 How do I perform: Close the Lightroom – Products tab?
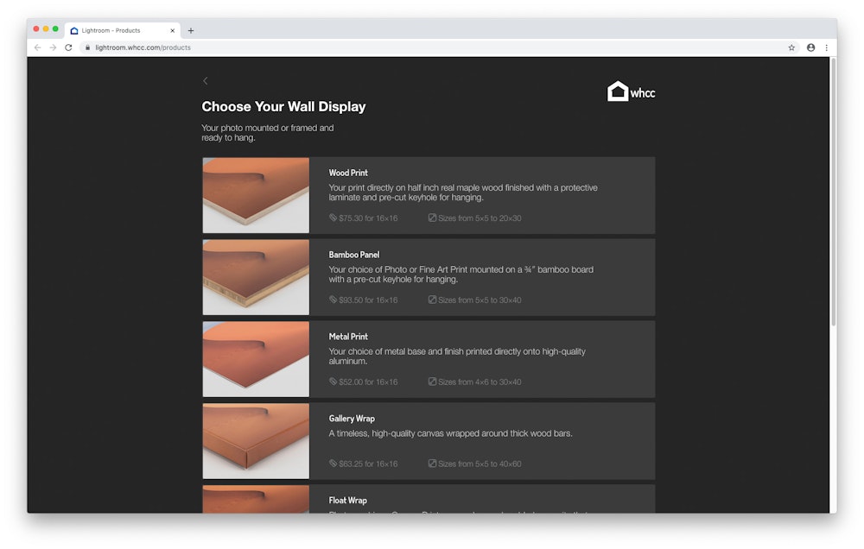[172, 30]
